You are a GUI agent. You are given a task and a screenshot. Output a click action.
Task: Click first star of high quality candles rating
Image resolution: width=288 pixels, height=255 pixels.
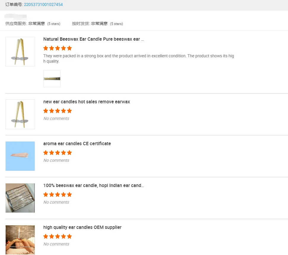click(46, 236)
